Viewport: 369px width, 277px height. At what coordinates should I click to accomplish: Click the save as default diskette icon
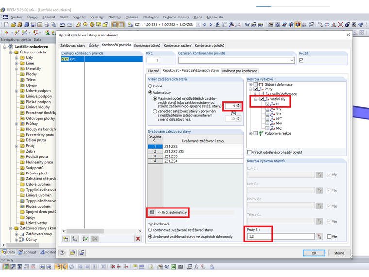coord(82,253)
